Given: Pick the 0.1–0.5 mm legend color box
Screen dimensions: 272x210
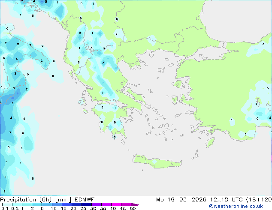Looking at the screenshot, I should point(7,204).
